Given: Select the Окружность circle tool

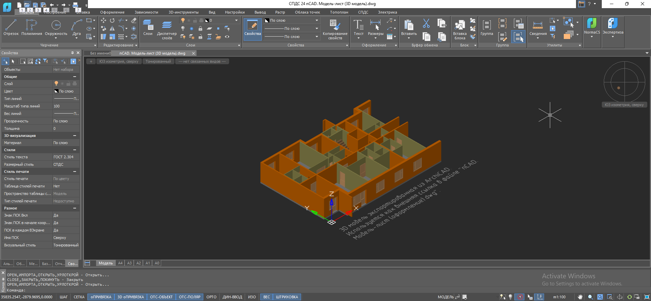Looking at the screenshot, I should point(56,27).
